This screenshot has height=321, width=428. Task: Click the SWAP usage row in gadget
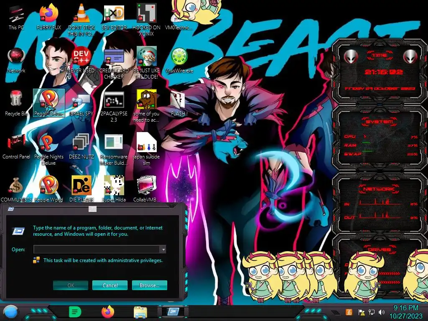click(x=381, y=154)
